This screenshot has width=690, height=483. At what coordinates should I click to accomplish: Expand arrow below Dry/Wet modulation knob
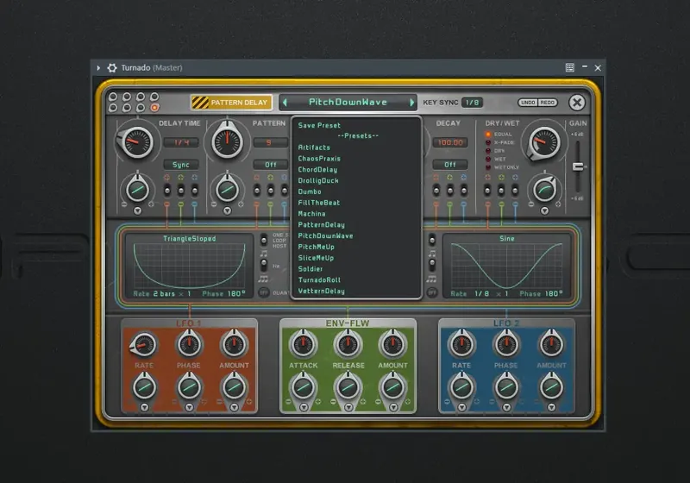(x=545, y=210)
